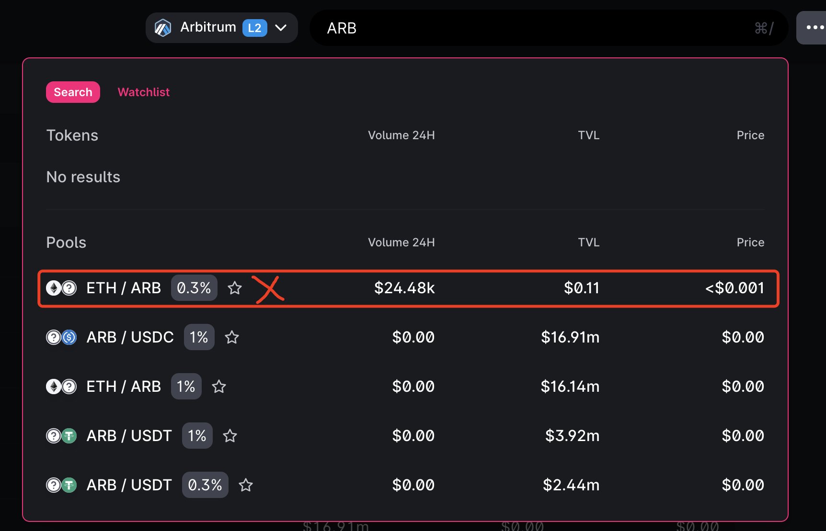Screen dimensions: 826x531
Task: Star the ARB/USDC pool
Action: click(x=232, y=337)
